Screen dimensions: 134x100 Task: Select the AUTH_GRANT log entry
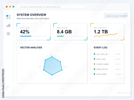(107, 74)
